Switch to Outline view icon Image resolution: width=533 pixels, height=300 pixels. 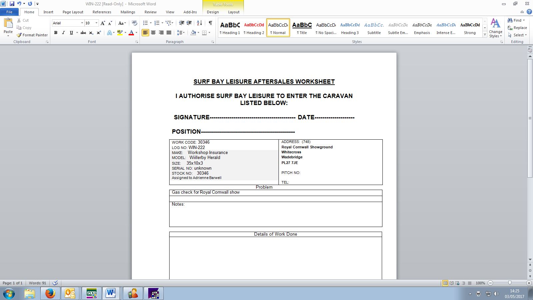463,283
